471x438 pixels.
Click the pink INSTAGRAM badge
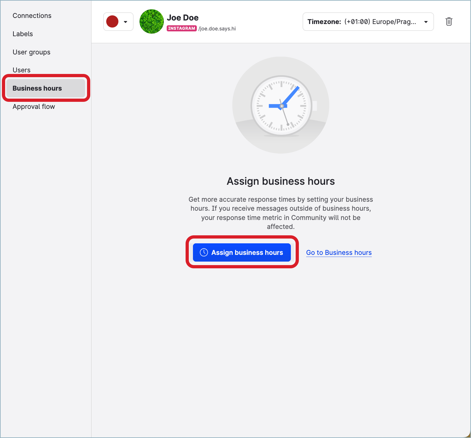(181, 28)
